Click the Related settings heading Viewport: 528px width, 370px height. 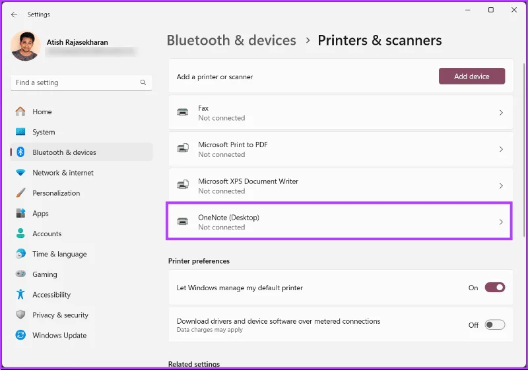194,364
